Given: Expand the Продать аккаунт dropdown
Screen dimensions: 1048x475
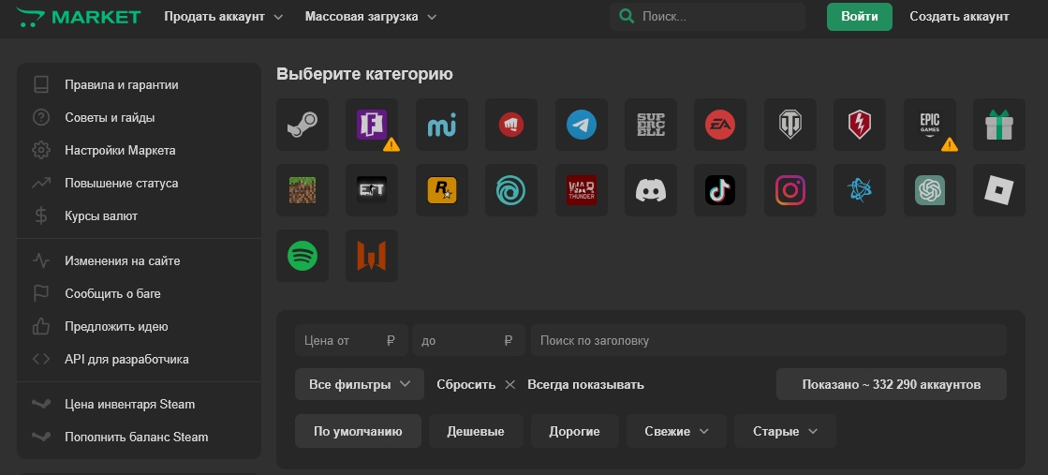Looking at the screenshot, I should [x=223, y=17].
